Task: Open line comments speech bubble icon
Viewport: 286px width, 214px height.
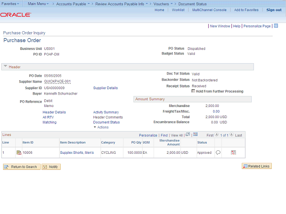Action: [218, 152]
